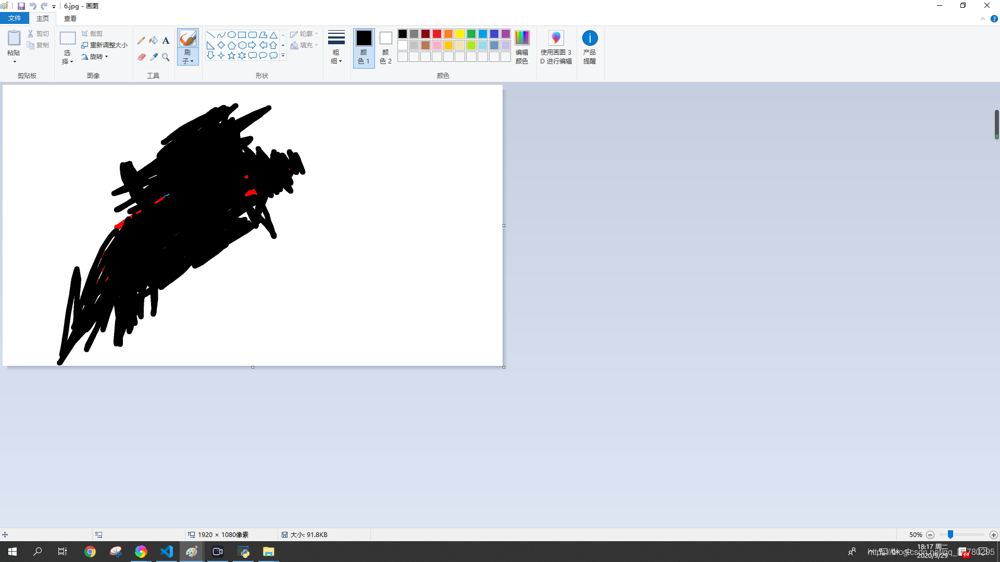The height and width of the screenshot is (562, 1000).
Task: Click the disabled Crop button
Action: point(92,34)
